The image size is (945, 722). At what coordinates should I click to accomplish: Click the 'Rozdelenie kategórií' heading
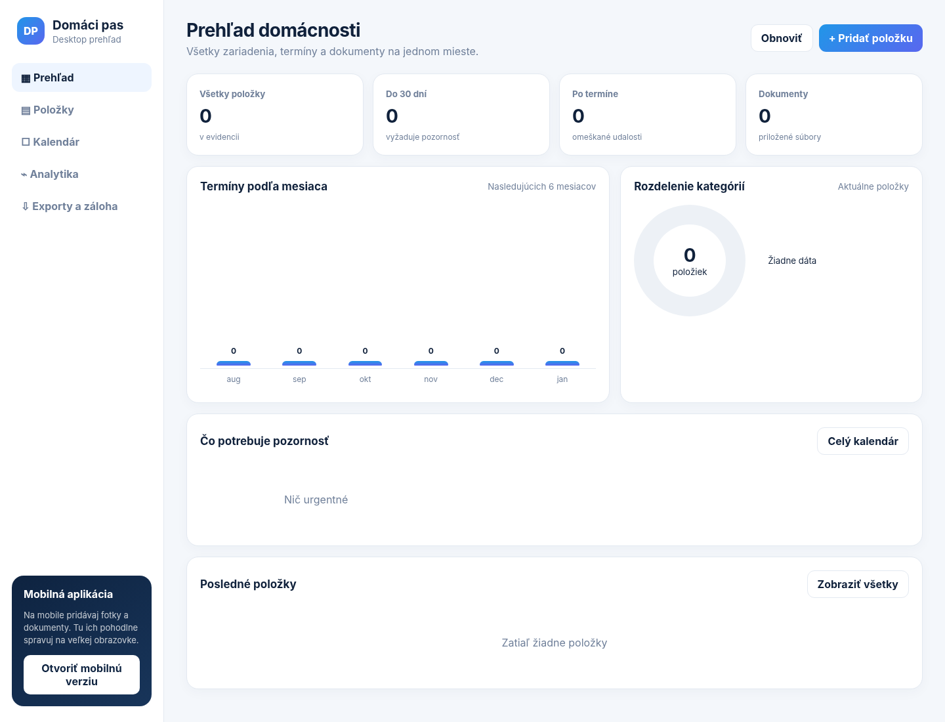point(689,186)
